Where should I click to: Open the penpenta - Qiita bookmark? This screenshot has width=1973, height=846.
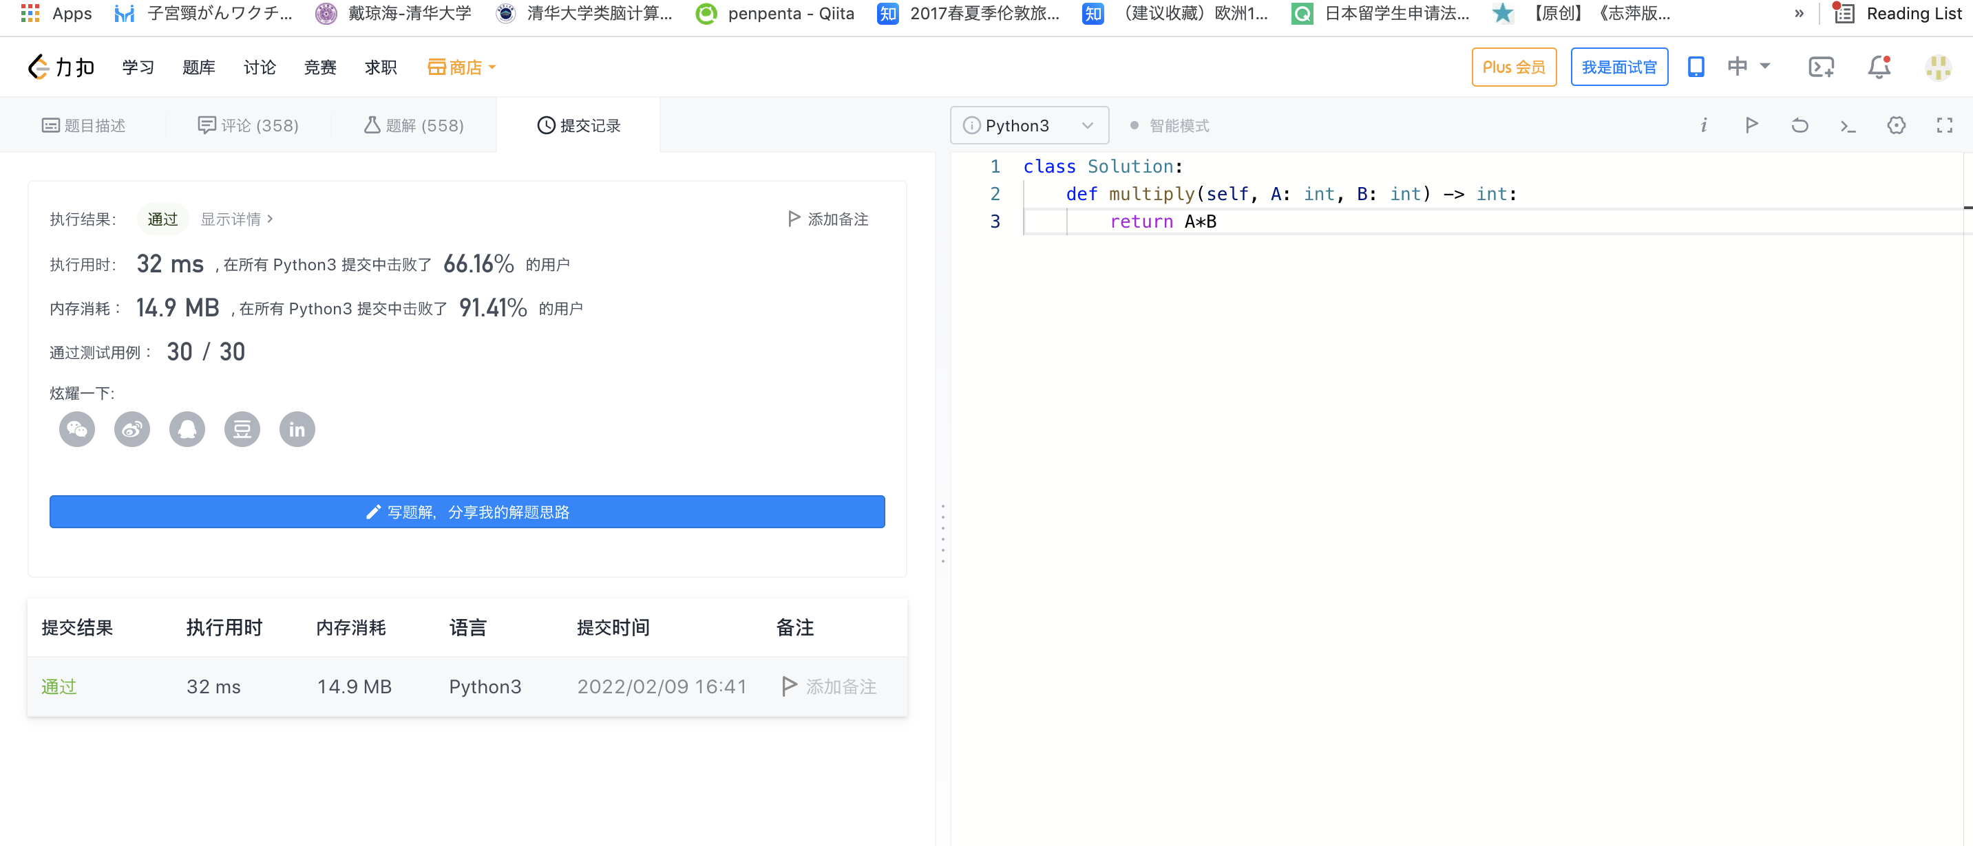point(775,13)
